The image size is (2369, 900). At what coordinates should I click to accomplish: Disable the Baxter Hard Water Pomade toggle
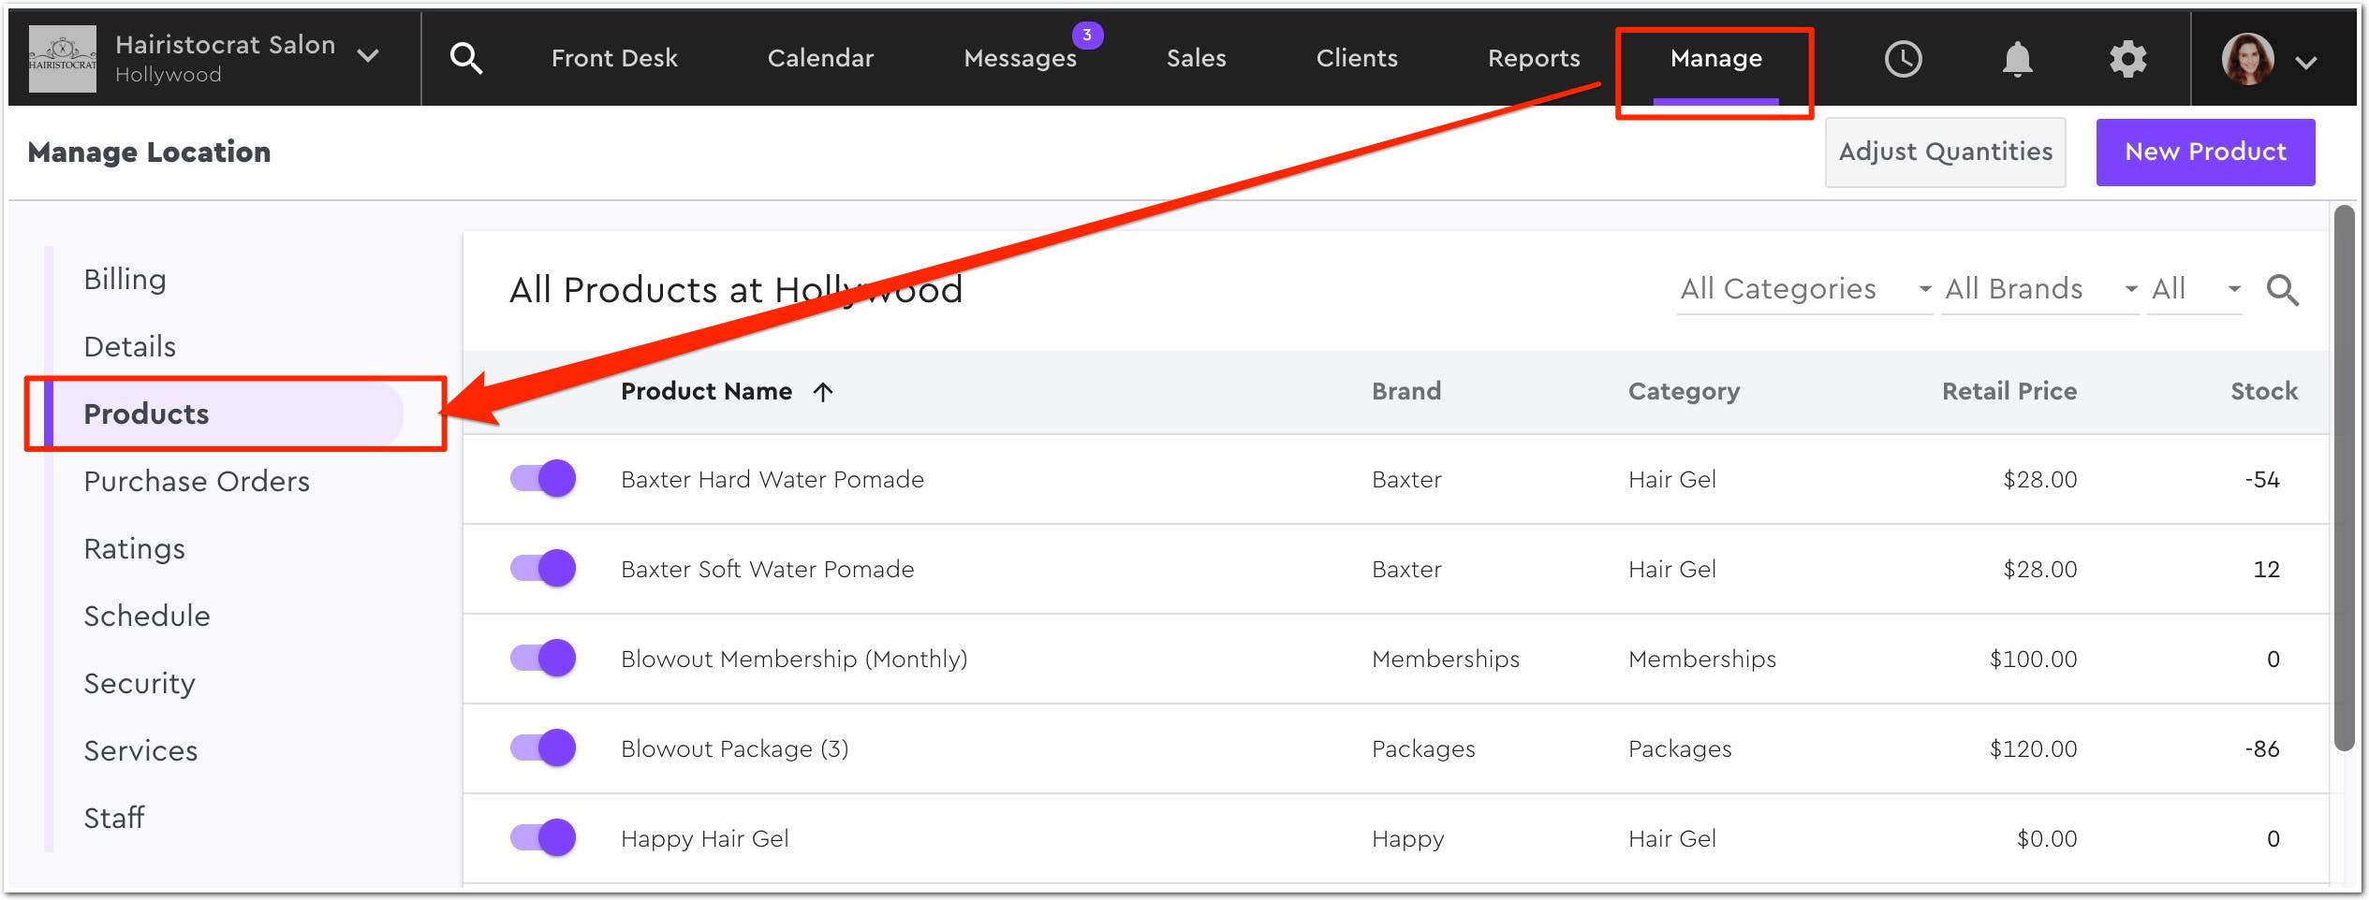tap(543, 479)
